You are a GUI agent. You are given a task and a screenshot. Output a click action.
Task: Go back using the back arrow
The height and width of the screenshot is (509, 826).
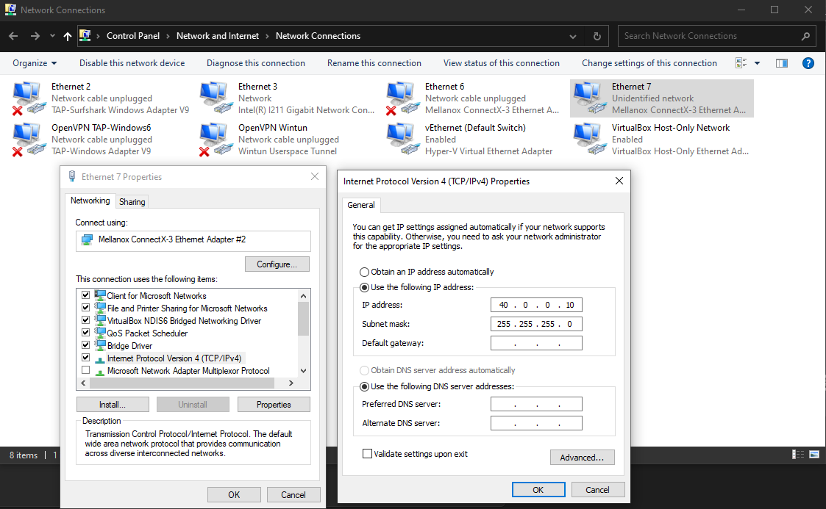[14, 36]
